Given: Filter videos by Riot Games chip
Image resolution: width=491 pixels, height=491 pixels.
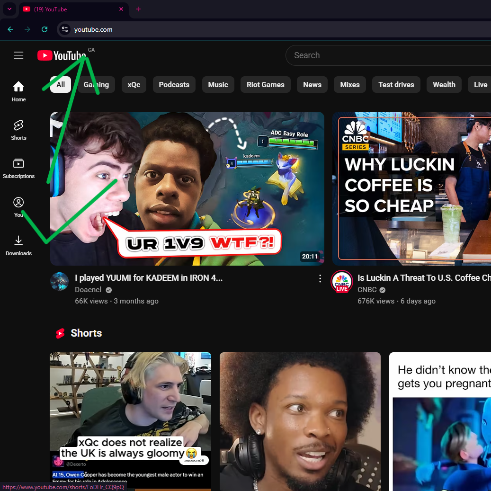Looking at the screenshot, I should [265, 85].
